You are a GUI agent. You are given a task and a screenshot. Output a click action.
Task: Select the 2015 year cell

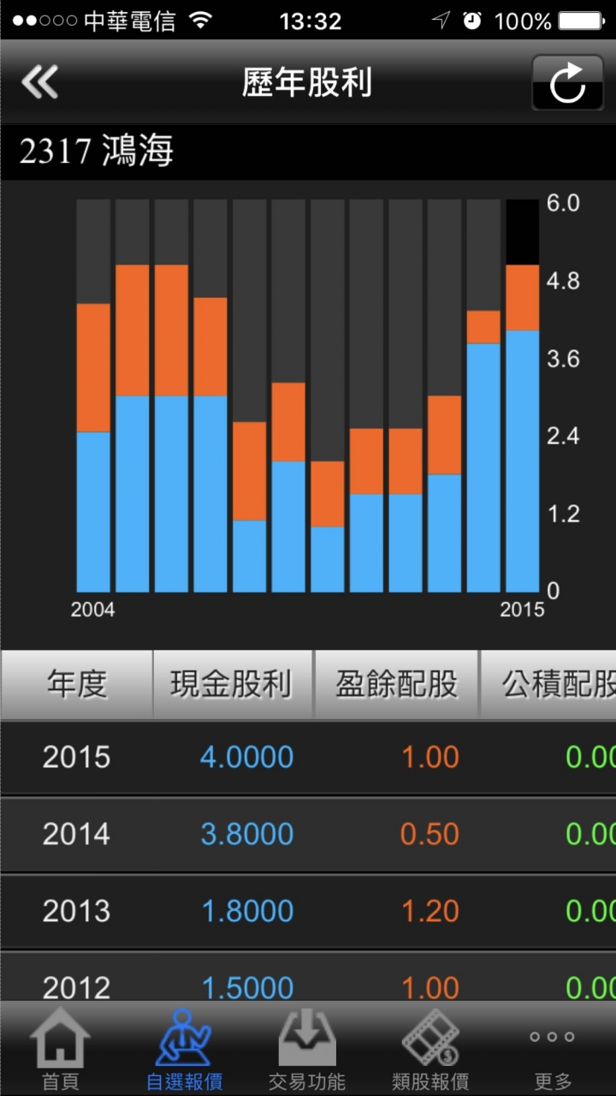click(77, 757)
